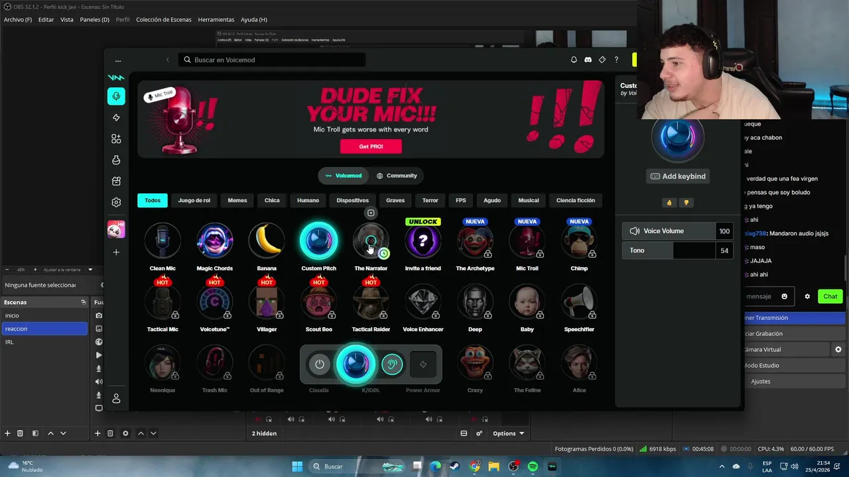This screenshot has width=849, height=477.
Task: Select the Custom Pitch voice
Action: click(319, 240)
